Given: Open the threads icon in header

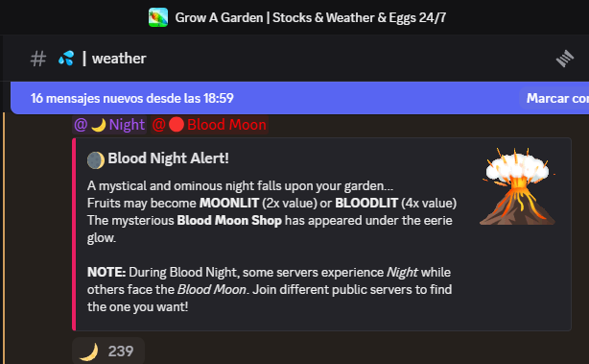Looking at the screenshot, I should click(x=565, y=59).
